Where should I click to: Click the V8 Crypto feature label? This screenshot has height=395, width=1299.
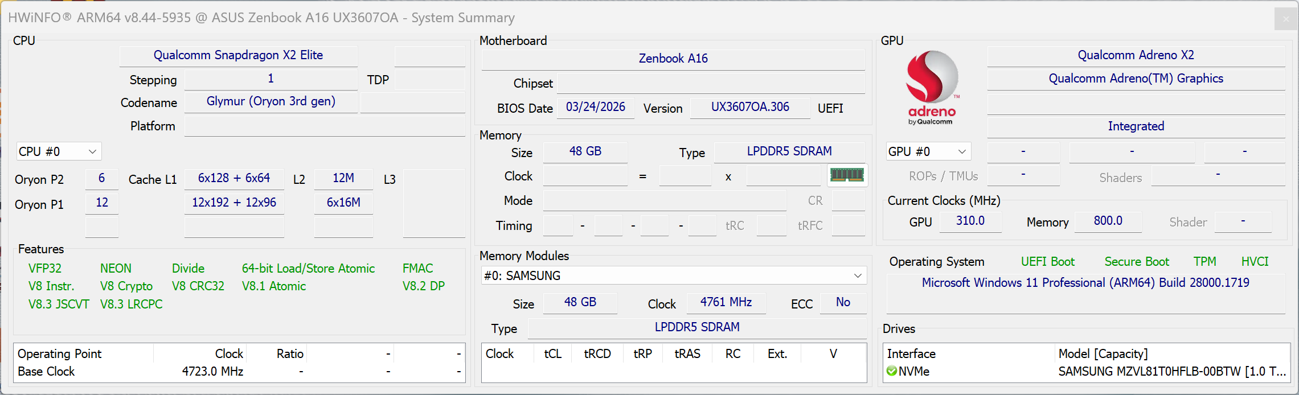point(126,286)
